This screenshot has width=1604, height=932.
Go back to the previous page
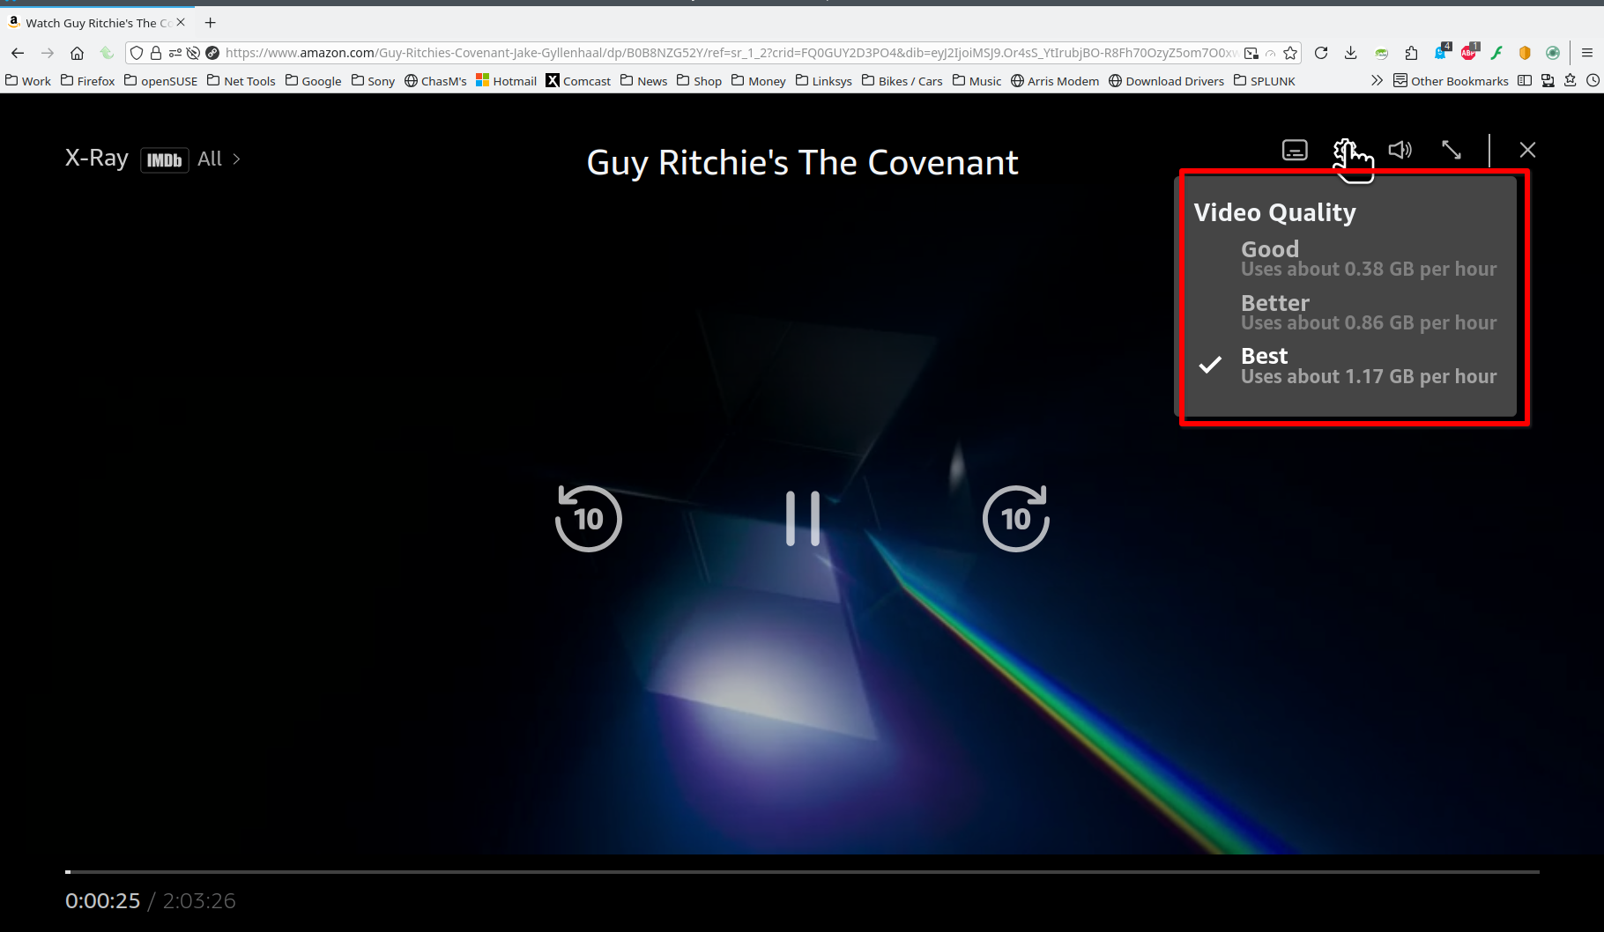click(18, 53)
